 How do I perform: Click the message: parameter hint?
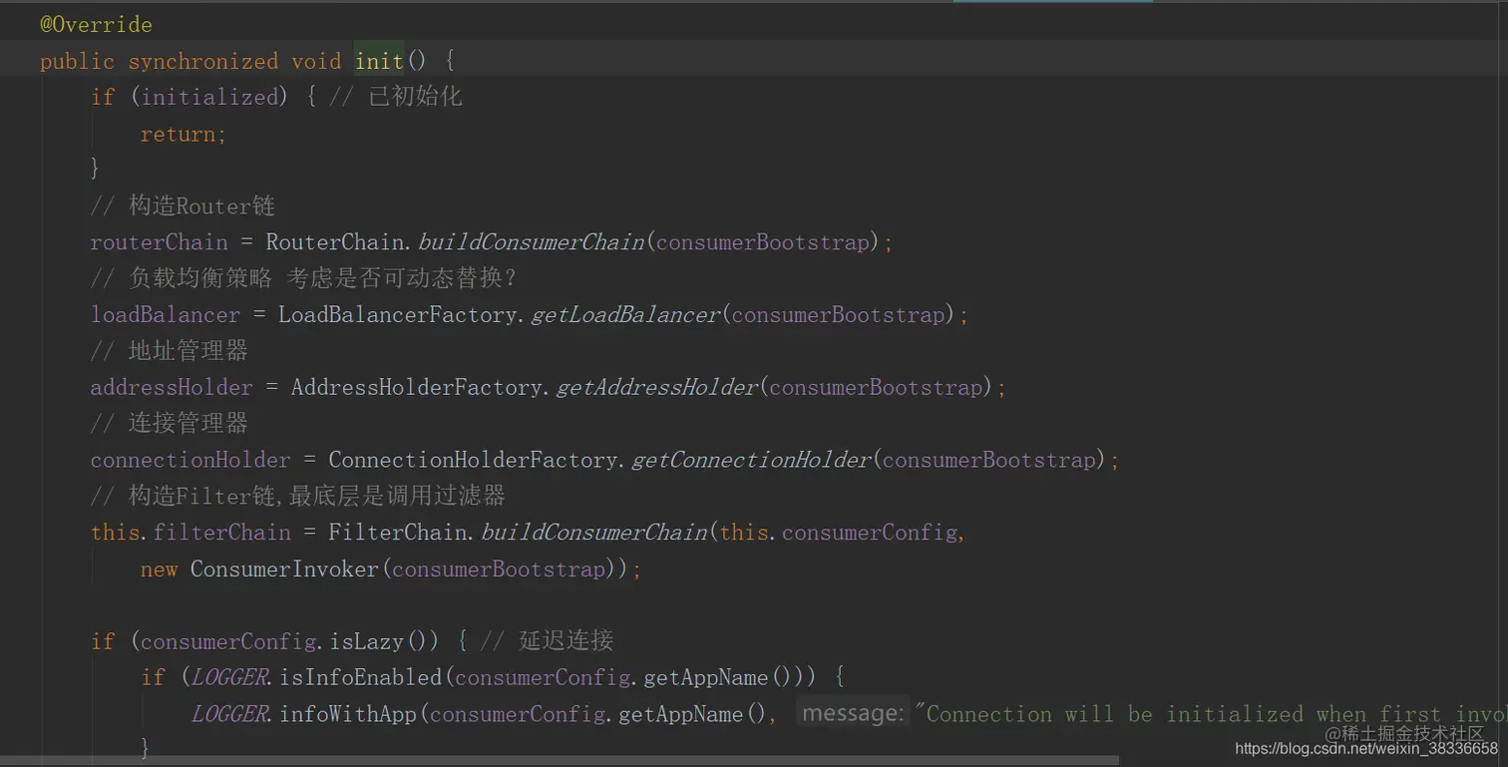click(x=853, y=714)
